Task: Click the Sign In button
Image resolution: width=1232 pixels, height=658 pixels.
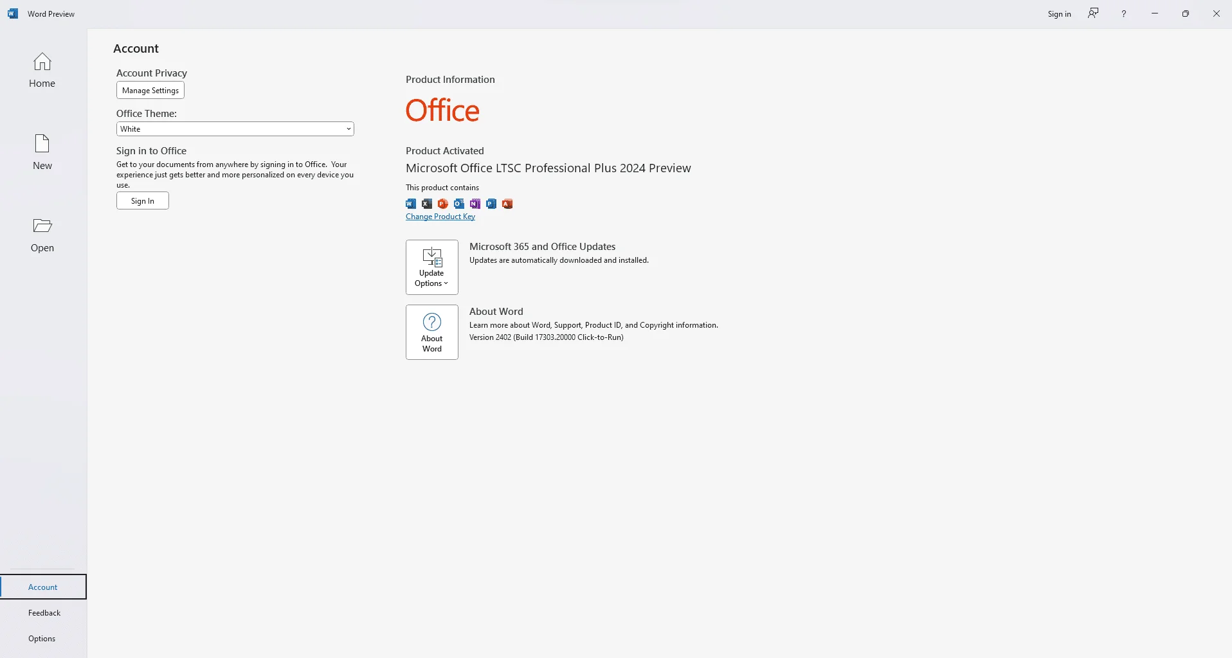Action: (143, 201)
